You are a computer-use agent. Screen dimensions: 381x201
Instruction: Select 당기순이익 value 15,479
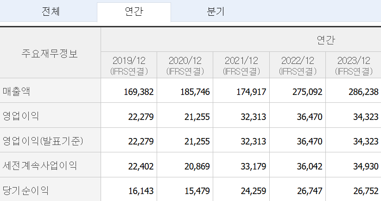point(197,191)
